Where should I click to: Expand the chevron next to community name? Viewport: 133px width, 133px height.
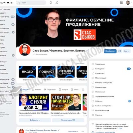tap(87, 51)
